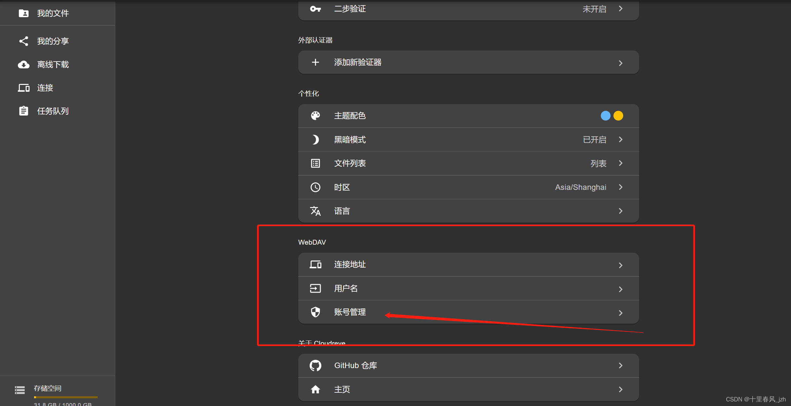This screenshot has width=791, height=406.
Task: Click the storage usage progress bar
Action: (x=66, y=397)
